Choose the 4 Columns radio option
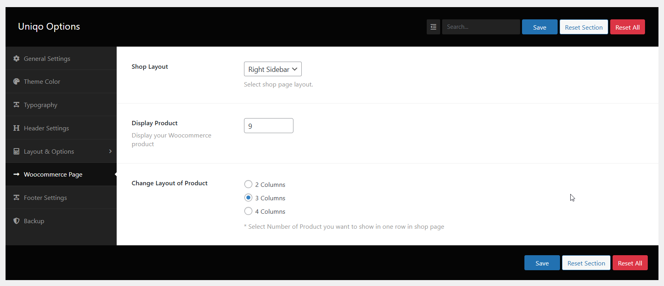This screenshot has width=664, height=286. pyautogui.click(x=248, y=211)
